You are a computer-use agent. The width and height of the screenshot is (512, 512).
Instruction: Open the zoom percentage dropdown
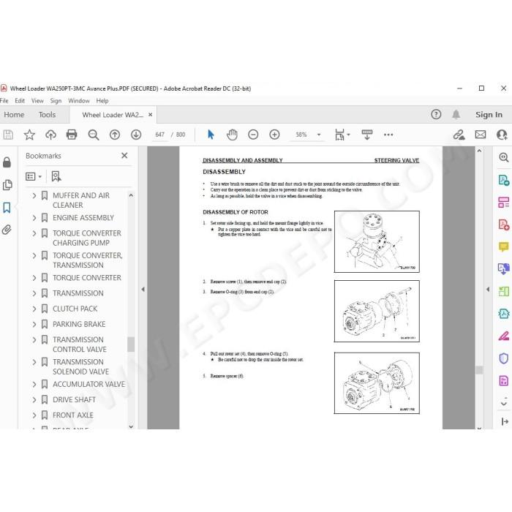tap(319, 135)
